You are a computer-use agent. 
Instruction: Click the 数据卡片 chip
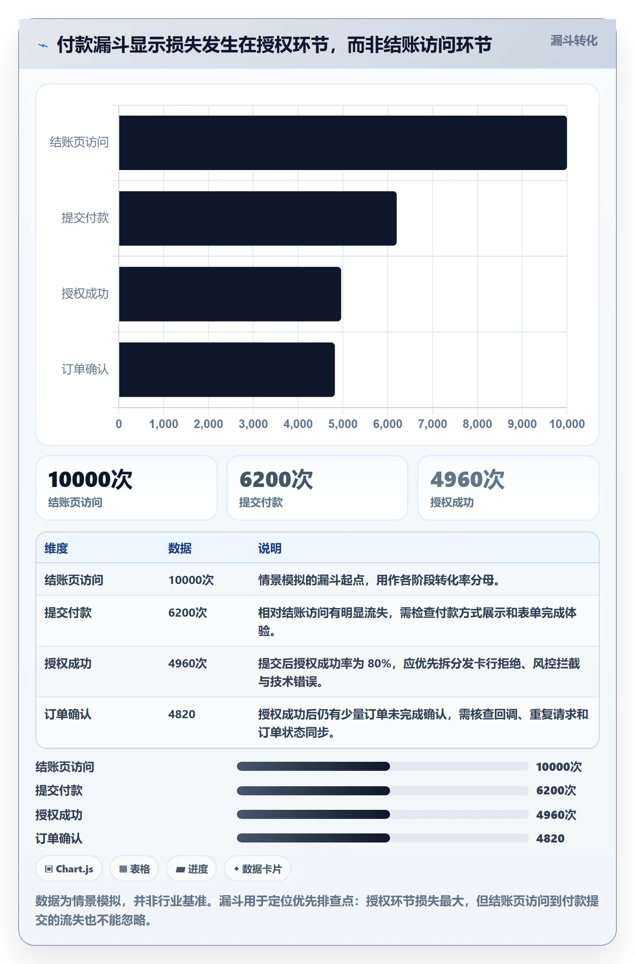(258, 869)
